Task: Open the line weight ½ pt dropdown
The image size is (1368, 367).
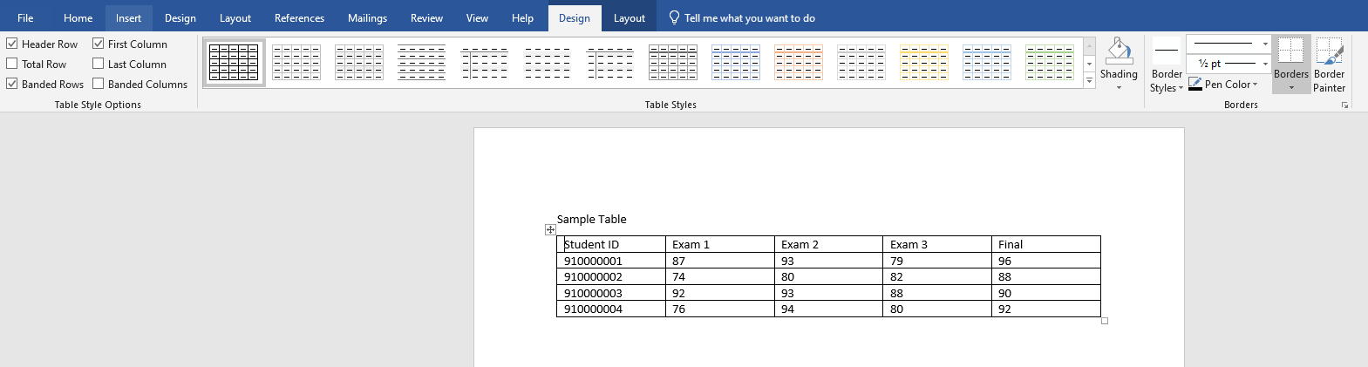Action: coord(1265,64)
